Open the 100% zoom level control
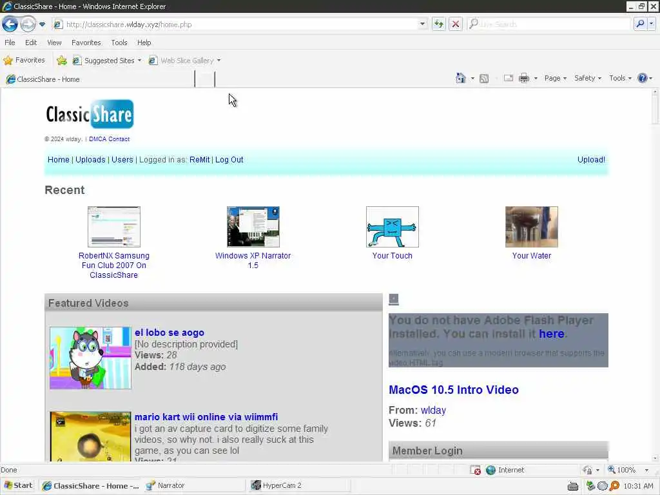 tap(628, 470)
